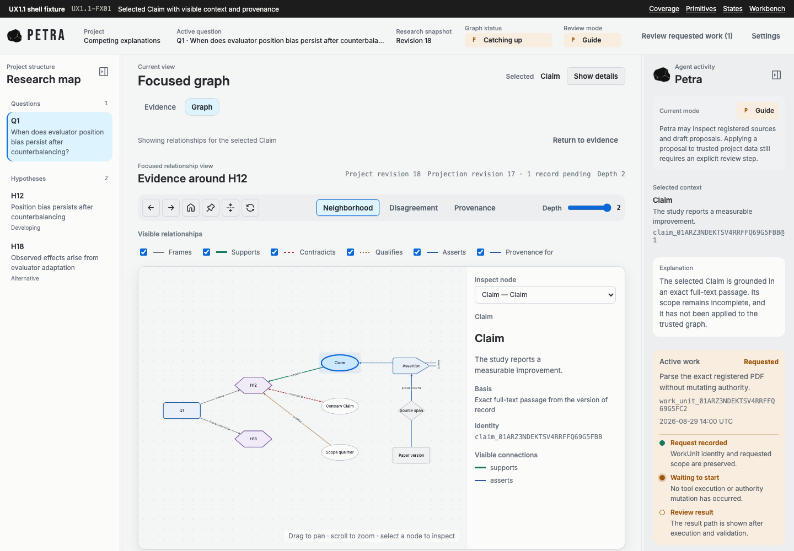
Task: Select hypothesis H12 in Research map
Action: coord(60,211)
